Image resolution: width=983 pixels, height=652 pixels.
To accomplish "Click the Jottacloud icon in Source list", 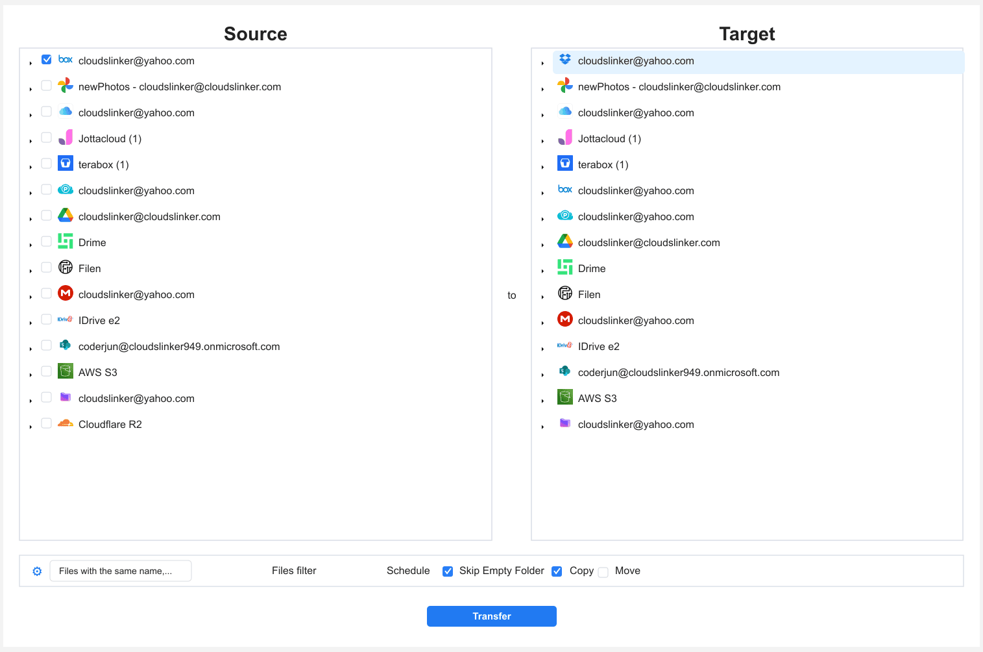I will (x=66, y=137).
